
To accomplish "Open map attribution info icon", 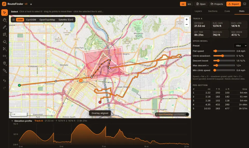I will [187, 114].
